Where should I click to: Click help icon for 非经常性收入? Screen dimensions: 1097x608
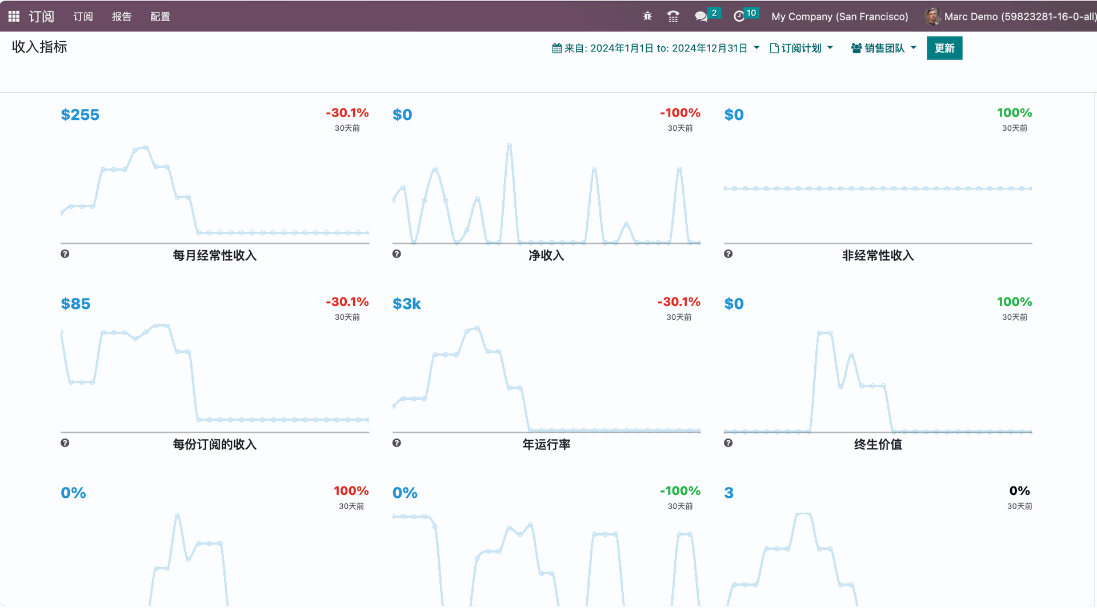click(x=728, y=254)
